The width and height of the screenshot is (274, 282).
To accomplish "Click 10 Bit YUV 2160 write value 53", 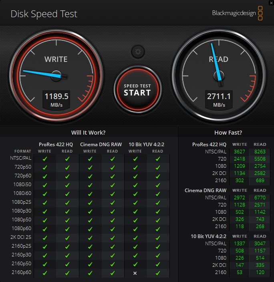I will 240,272.
